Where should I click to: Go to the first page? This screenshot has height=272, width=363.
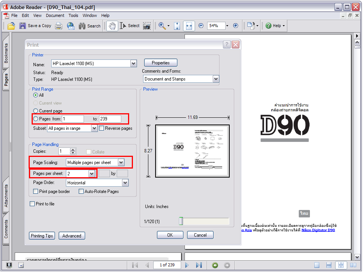point(135,265)
